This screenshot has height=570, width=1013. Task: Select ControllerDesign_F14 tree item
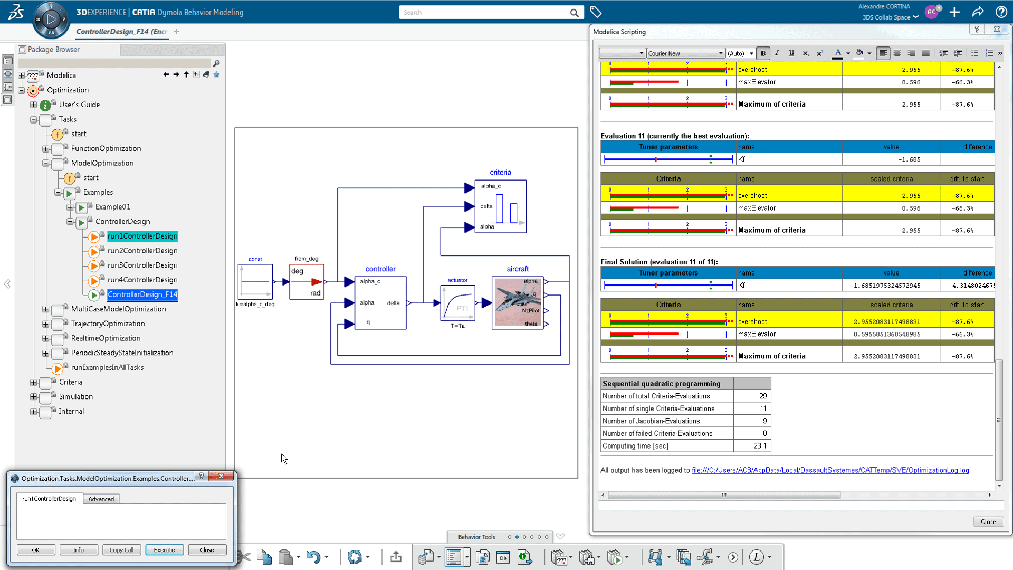point(142,293)
